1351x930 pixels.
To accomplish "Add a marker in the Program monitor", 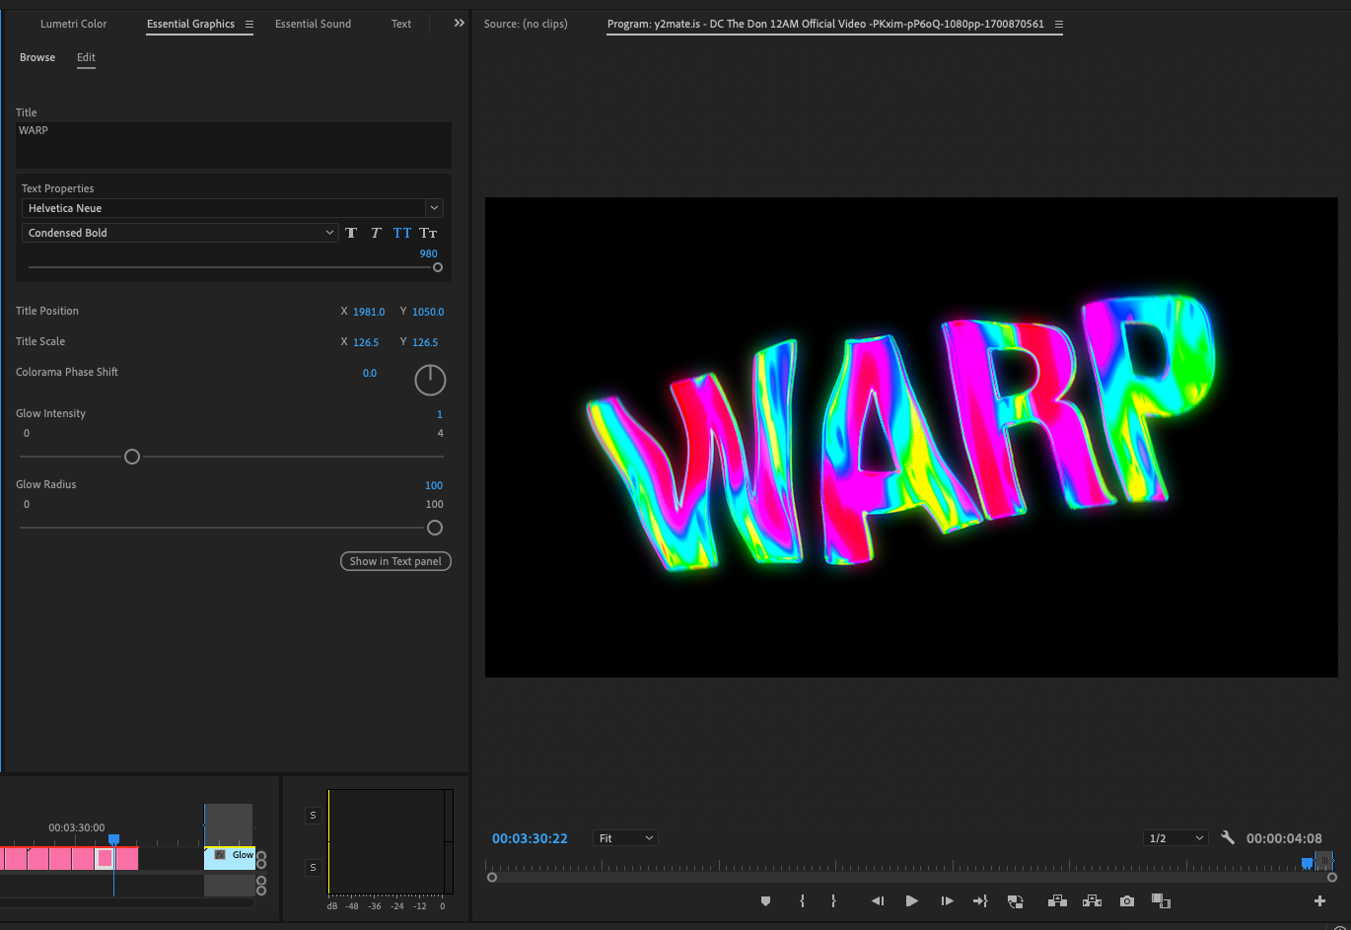I will pyautogui.click(x=765, y=900).
